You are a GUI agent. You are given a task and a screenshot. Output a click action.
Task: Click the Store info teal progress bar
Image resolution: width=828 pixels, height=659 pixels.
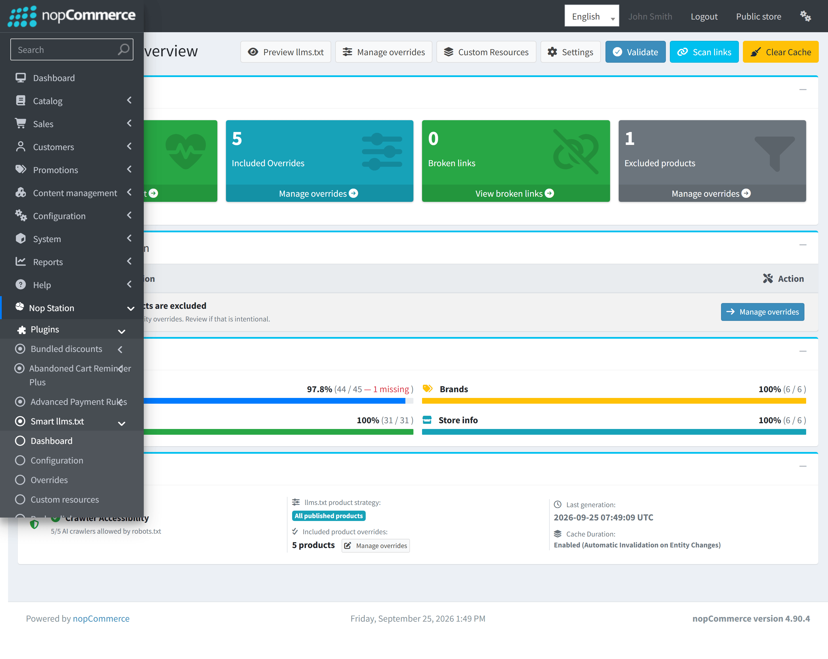tap(614, 432)
